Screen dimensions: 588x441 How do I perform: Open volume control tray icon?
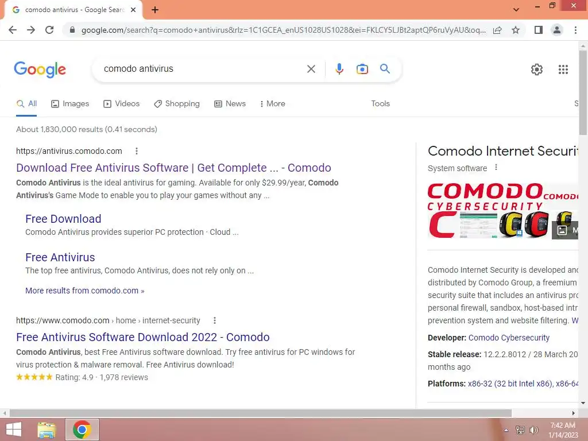(533, 430)
